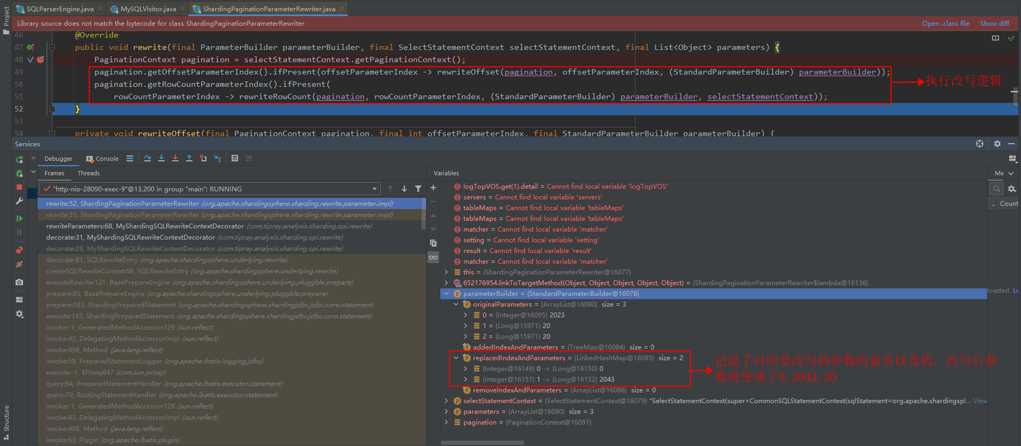Close the MySQLVisitor.java tab
This screenshot has height=446, width=1021.
pyautogui.click(x=182, y=9)
